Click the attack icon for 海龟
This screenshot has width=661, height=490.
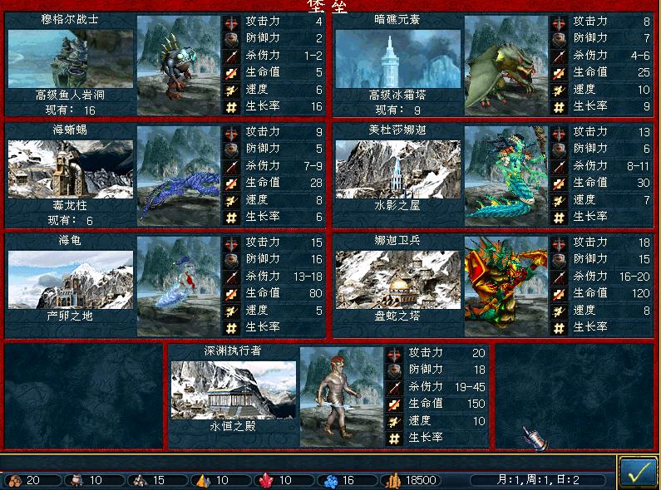[x=231, y=243]
